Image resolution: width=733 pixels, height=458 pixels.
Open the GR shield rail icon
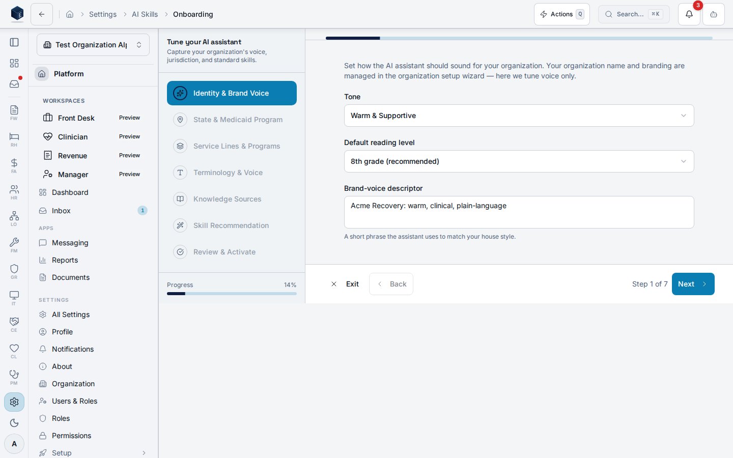click(14, 271)
